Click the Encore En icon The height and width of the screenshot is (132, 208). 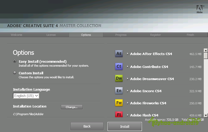pos(119,91)
